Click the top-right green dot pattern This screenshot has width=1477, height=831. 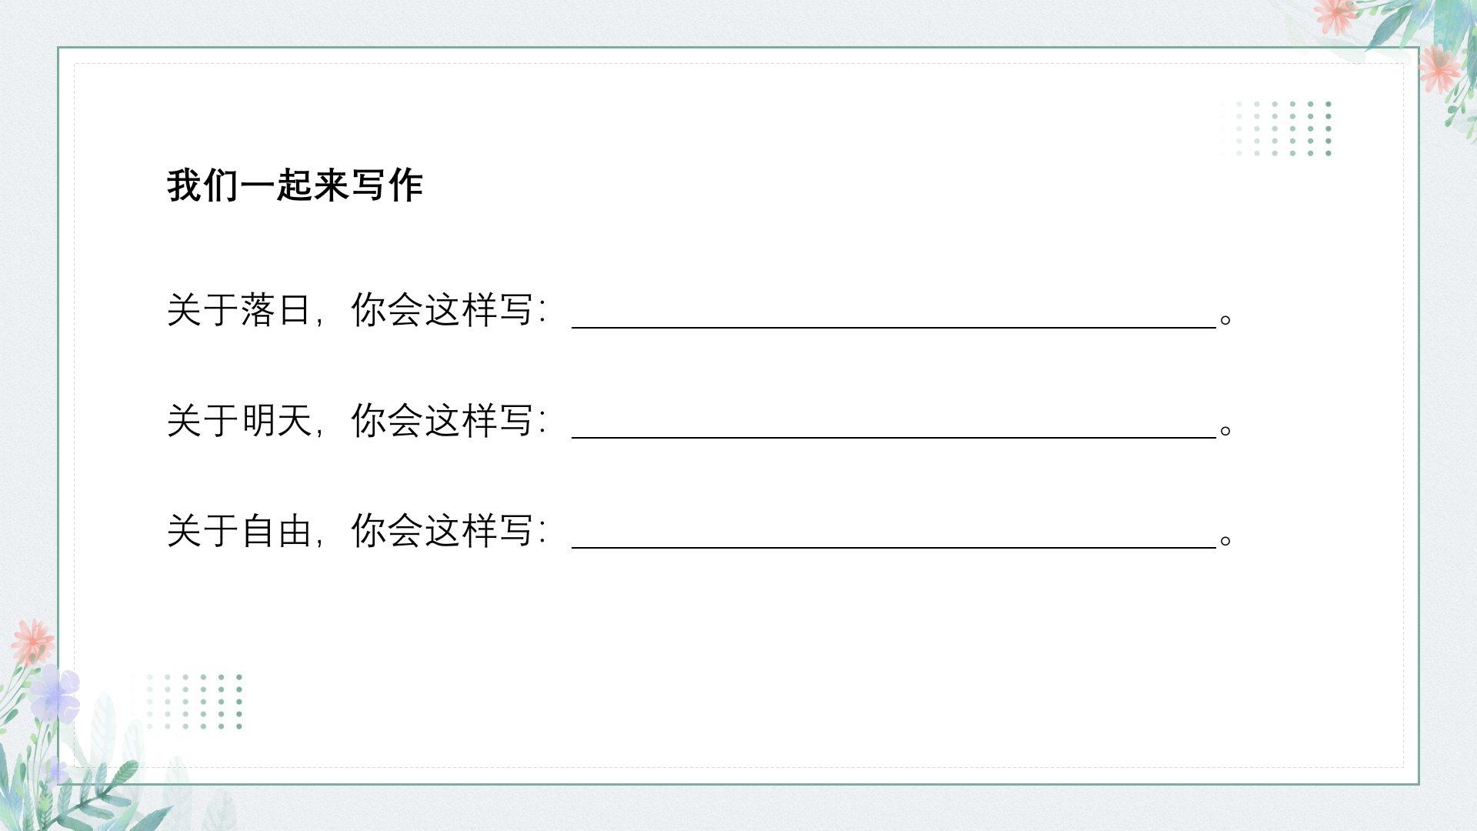(x=1275, y=128)
